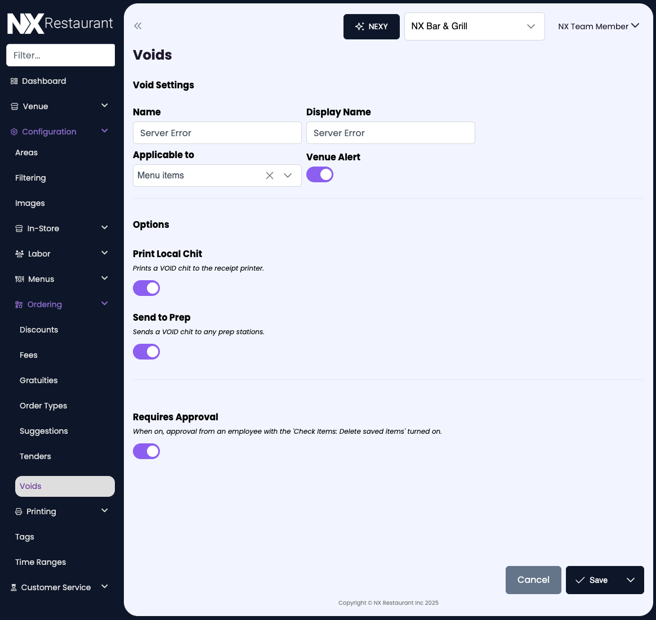656x620 pixels.
Task: Go to Tenders in the Ordering menu
Action: coord(35,456)
